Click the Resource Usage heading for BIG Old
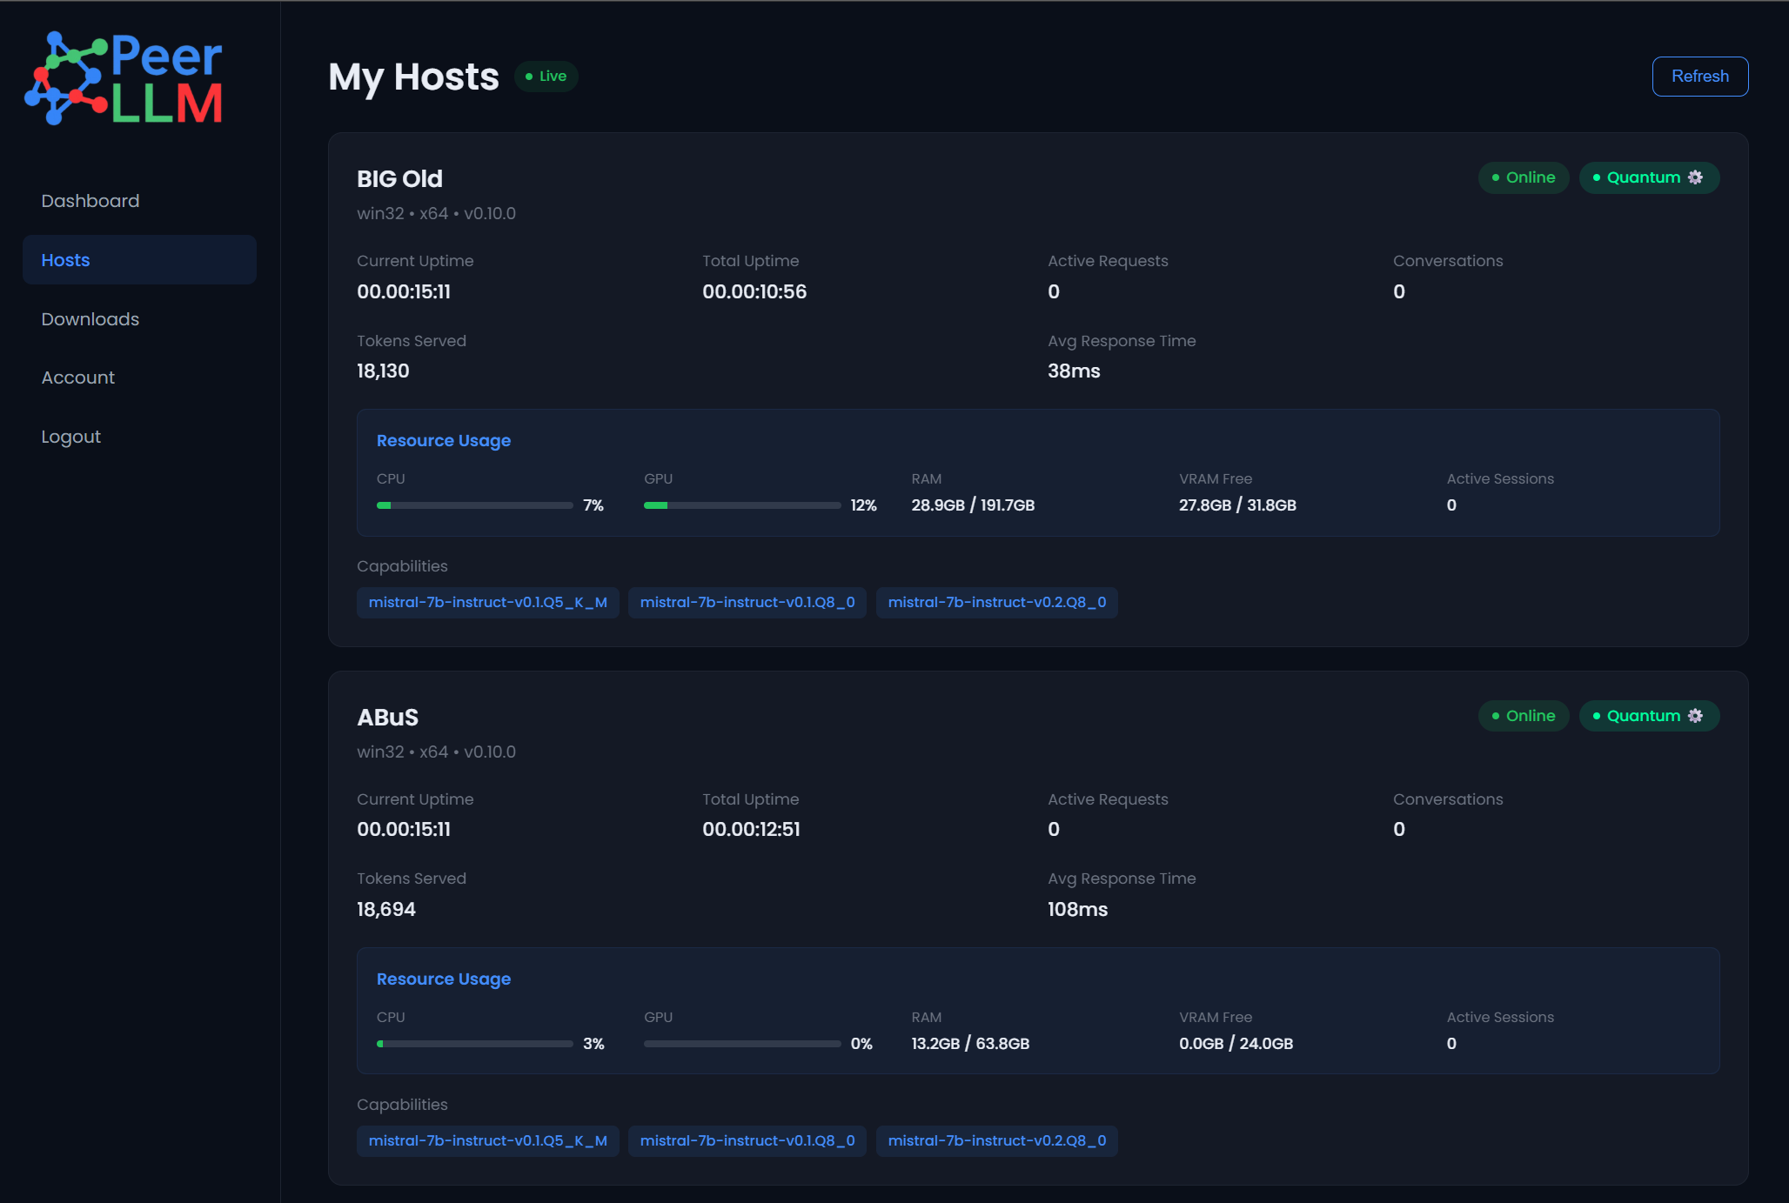This screenshot has width=1789, height=1203. (444, 441)
